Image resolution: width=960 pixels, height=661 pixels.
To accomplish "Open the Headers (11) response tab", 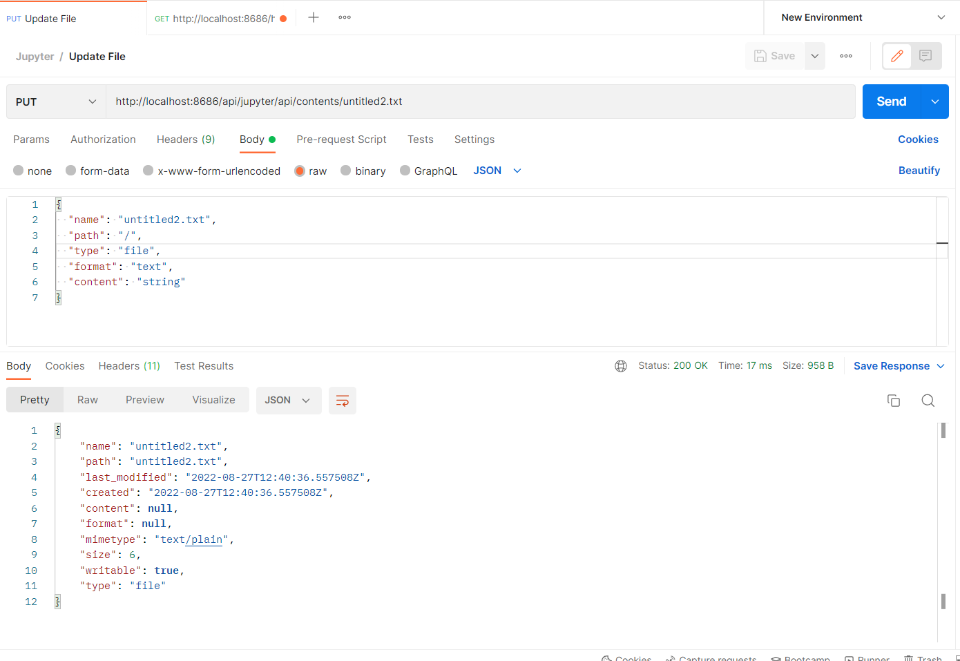I will coord(129,366).
